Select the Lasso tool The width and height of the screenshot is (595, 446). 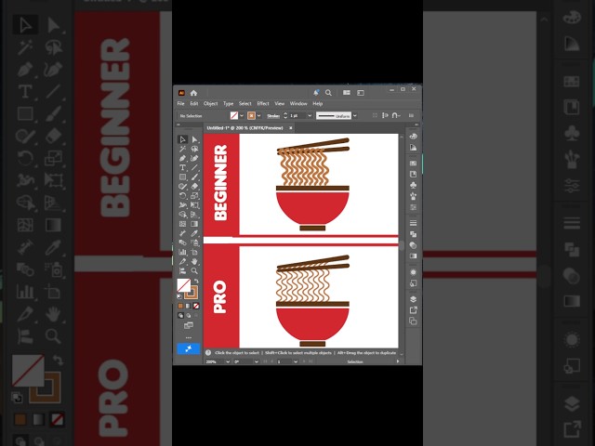[194, 149]
